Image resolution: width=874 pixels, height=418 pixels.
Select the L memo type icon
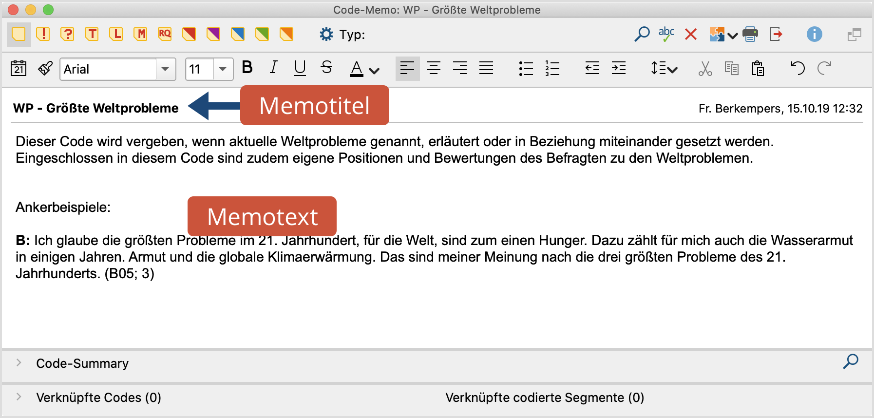click(x=116, y=34)
